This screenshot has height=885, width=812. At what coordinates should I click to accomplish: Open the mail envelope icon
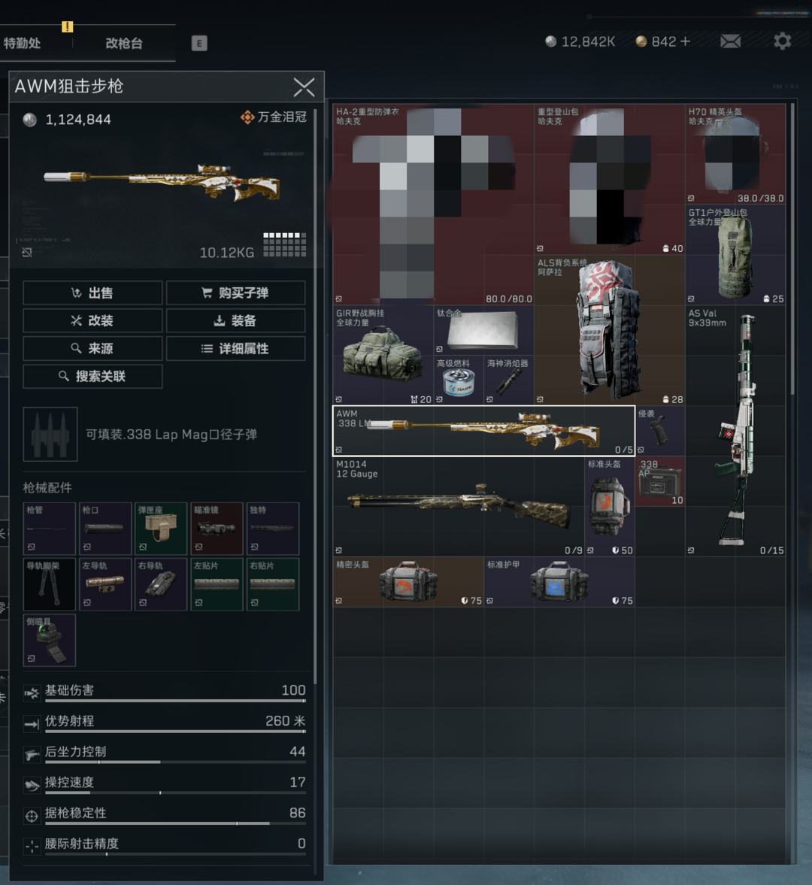(x=730, y=41)
